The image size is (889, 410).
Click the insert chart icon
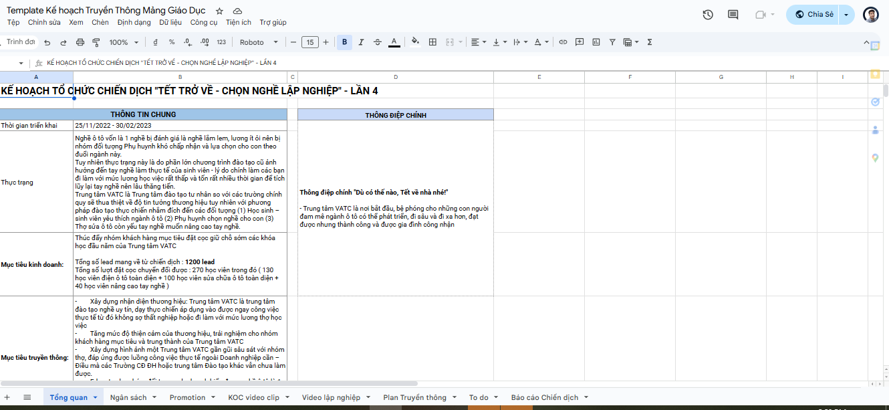tap(596, 42)
